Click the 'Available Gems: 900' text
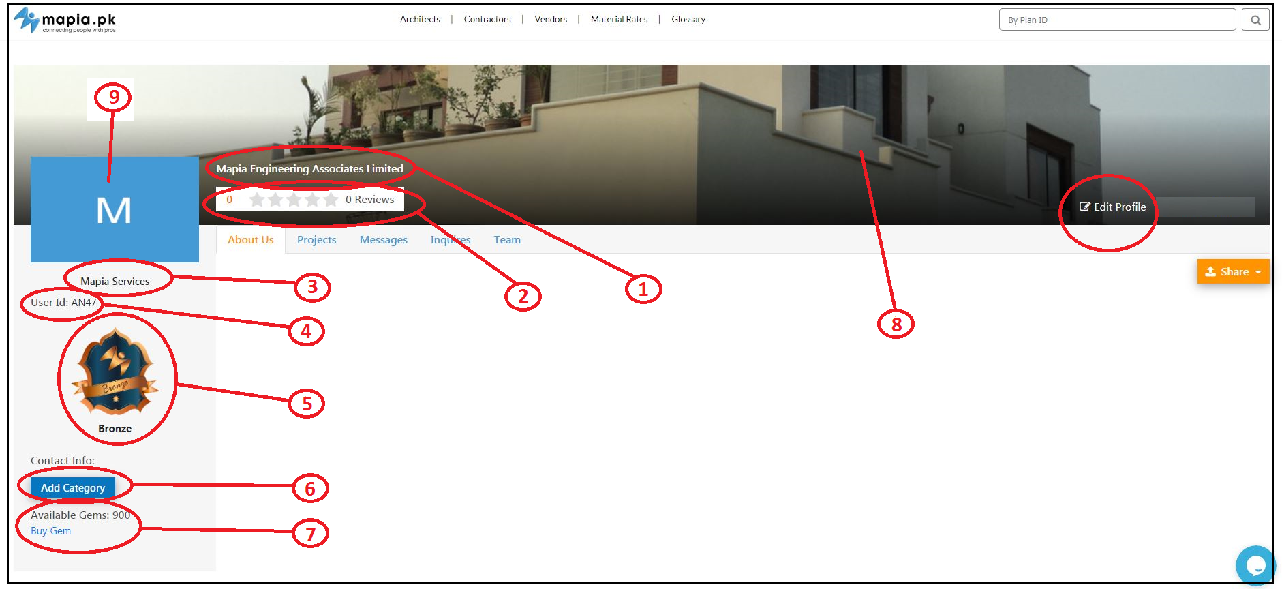 click(x=80, y=515)
